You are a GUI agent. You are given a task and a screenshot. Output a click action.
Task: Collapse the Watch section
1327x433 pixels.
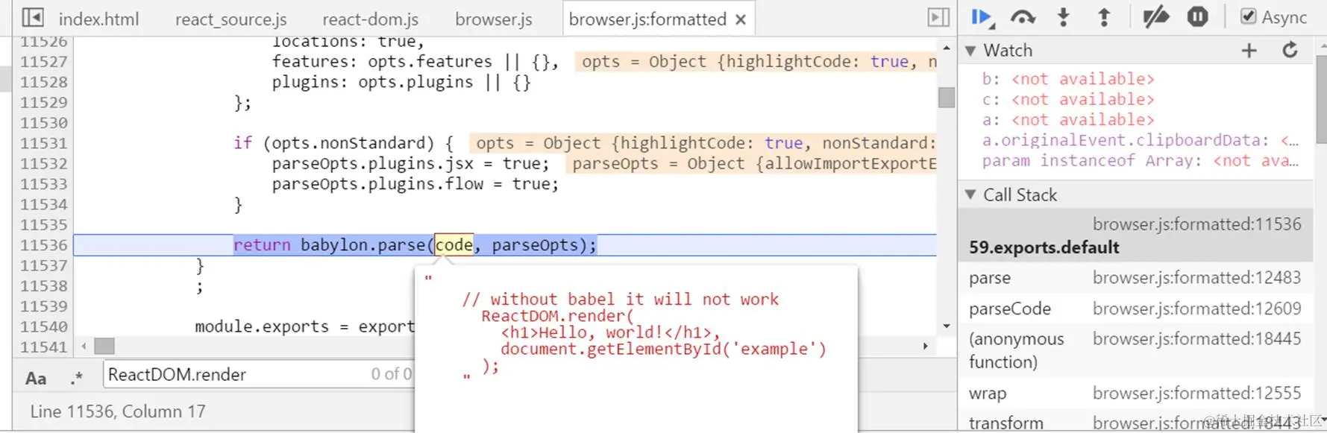coord(971,51)
